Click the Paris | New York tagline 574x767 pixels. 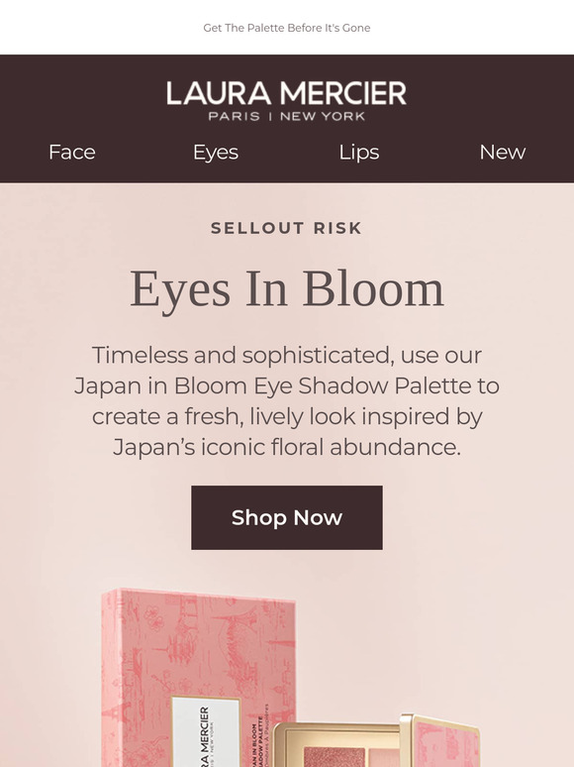287,116
